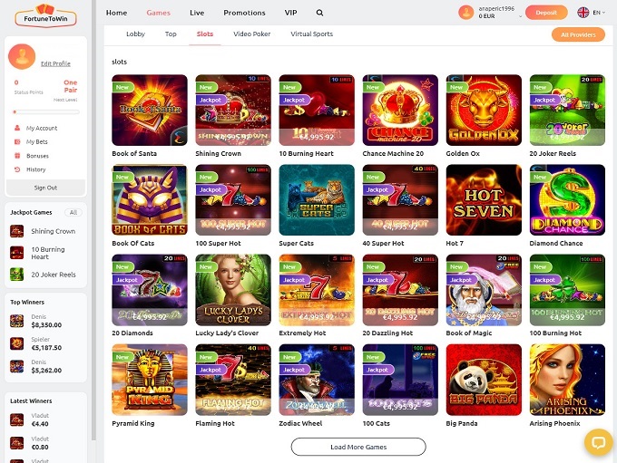Toggle the Jackpot Games All filter
The width and height of the screenshot is (617, 463).
coord(73,212)
